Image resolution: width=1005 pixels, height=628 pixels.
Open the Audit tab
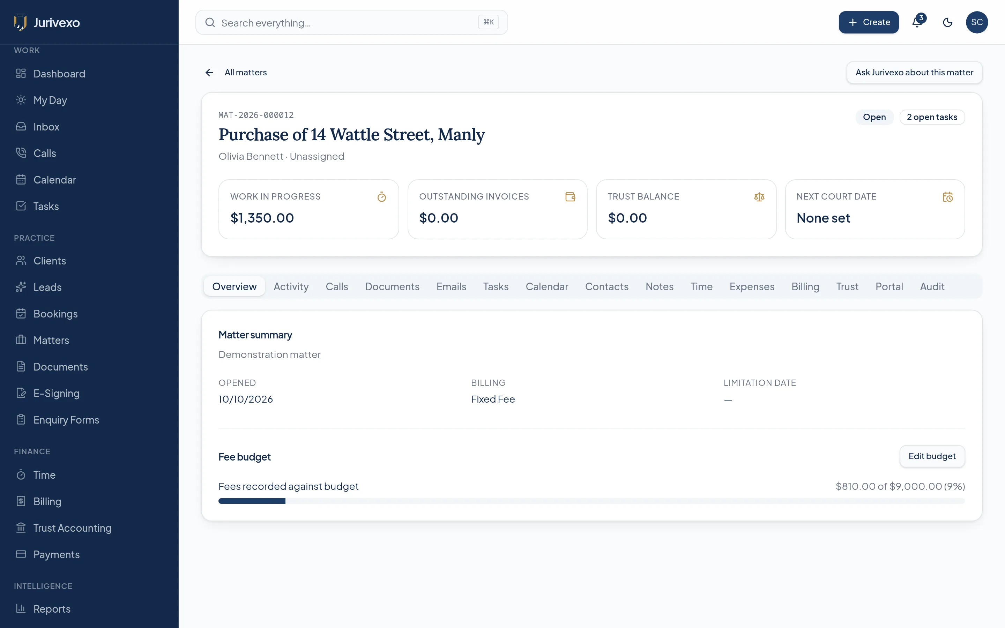point(932,286)
